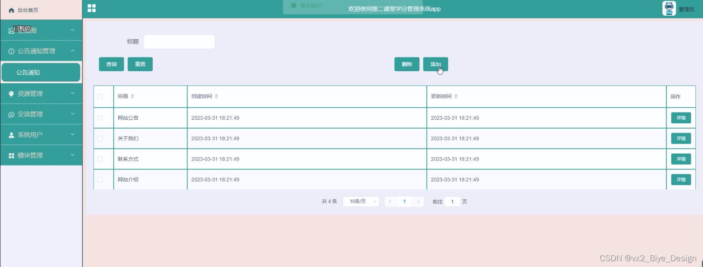Click the grid menu icon in the top bar
This screenshot has height=267, width=703.
92,8
